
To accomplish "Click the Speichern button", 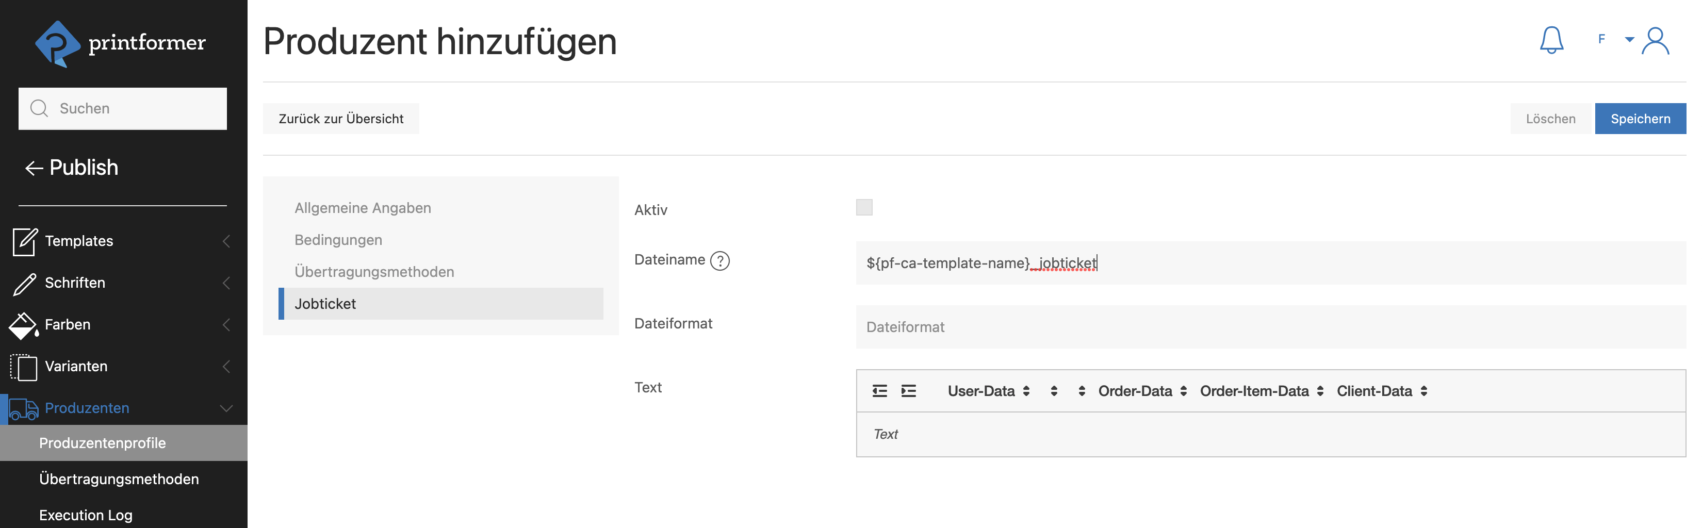I will point(1639,119).
